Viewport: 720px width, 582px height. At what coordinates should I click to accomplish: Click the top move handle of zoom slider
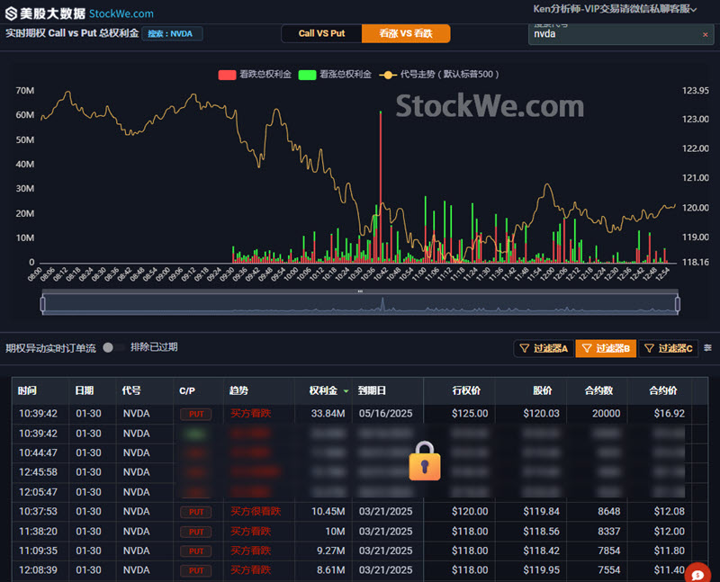click(x=360, y=291)
